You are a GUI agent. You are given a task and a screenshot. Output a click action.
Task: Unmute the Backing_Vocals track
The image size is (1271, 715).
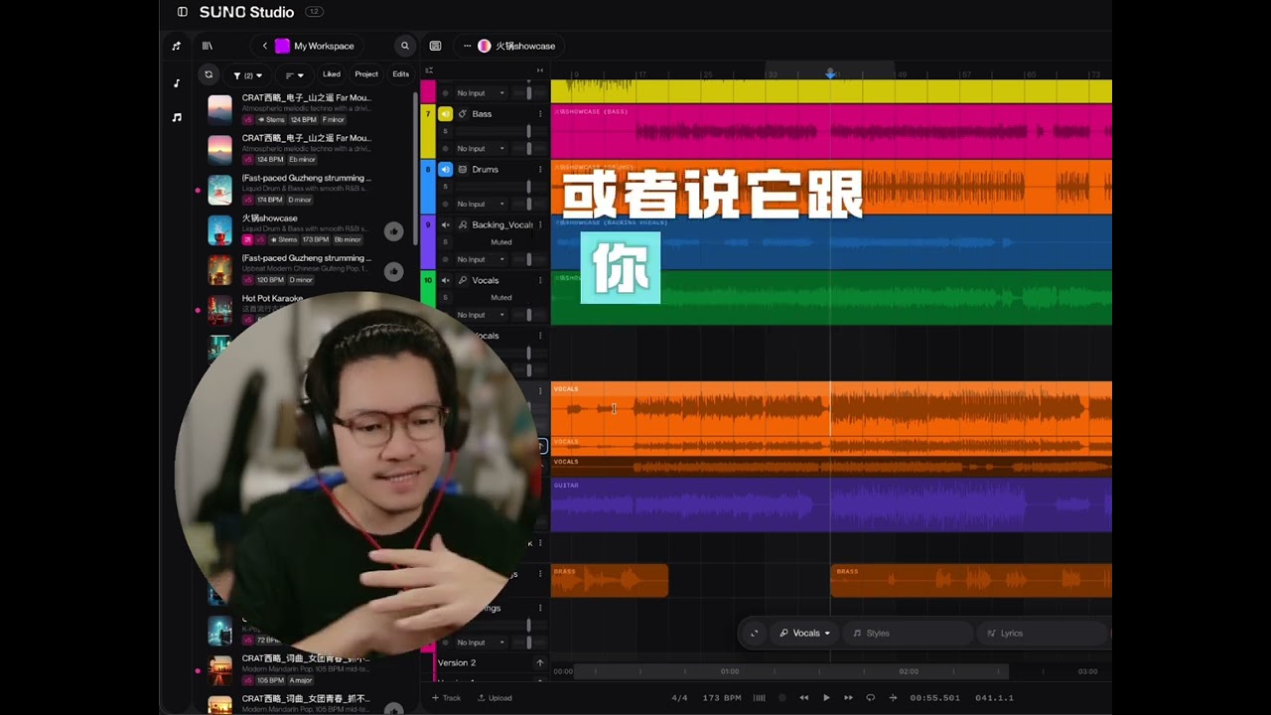(445, 225)
